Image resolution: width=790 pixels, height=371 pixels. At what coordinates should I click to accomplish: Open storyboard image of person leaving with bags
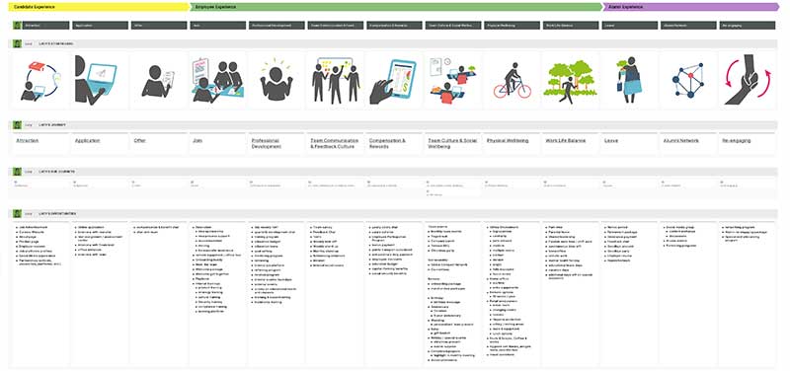(x=630, y=81)
